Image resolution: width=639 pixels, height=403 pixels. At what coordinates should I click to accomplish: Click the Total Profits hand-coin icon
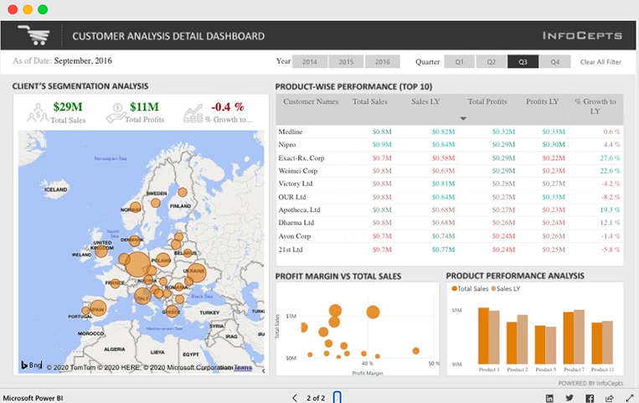click(116, 112)
